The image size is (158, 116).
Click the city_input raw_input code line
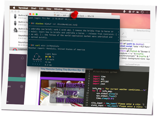pos(118,104)
